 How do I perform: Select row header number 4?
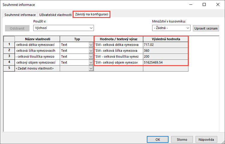point(9,62)
